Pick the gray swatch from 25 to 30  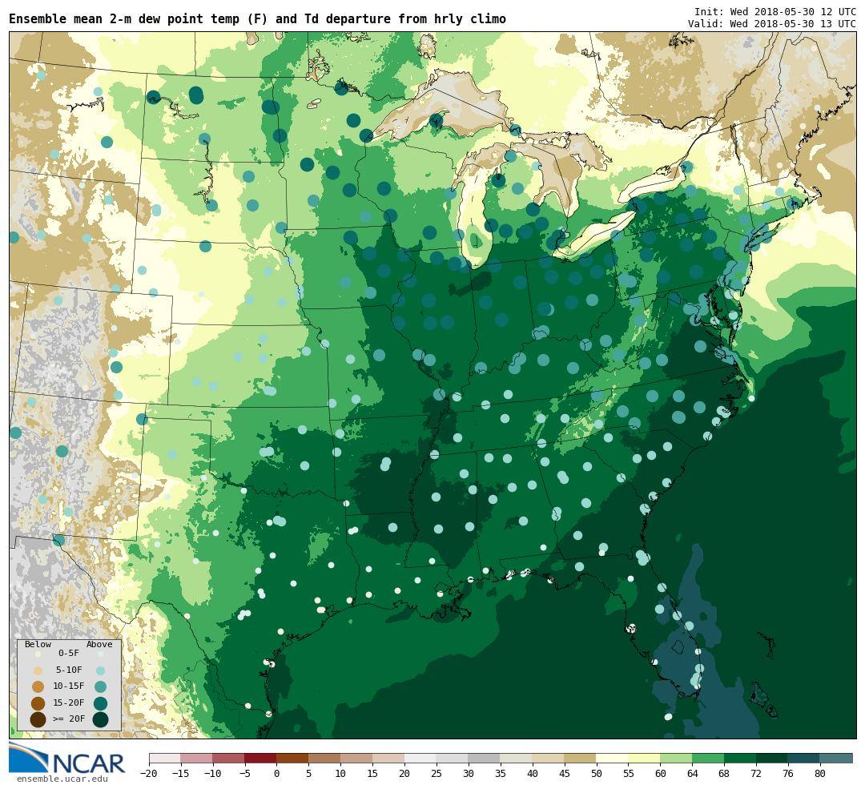point(453,758)
